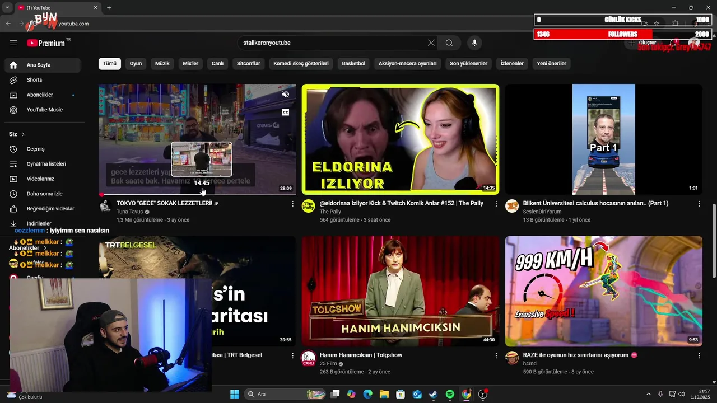Select the Aksiyon-macera oyunları chip
The height and width of the screenshot is (403, 717).
click(x=407, y=64)
